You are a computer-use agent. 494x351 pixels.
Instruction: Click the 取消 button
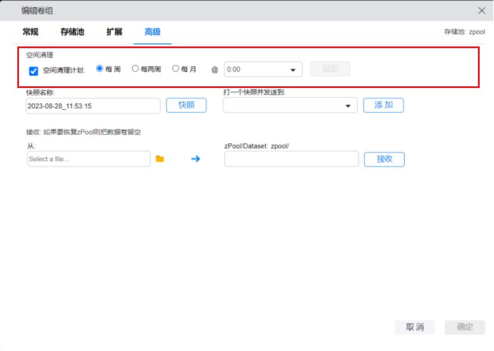pyautogui.click(x=415, y=327)
